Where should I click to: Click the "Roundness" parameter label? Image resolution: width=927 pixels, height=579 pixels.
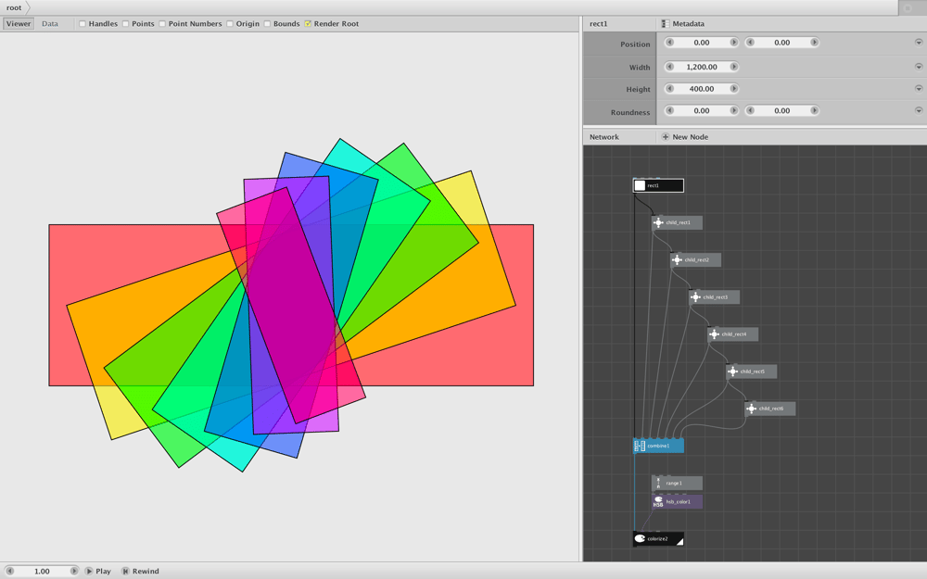630,112
